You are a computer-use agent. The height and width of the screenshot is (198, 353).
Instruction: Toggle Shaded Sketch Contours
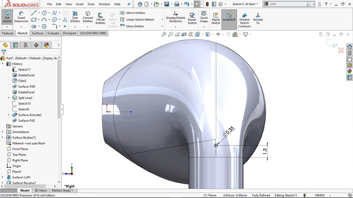tap(244, 20)
